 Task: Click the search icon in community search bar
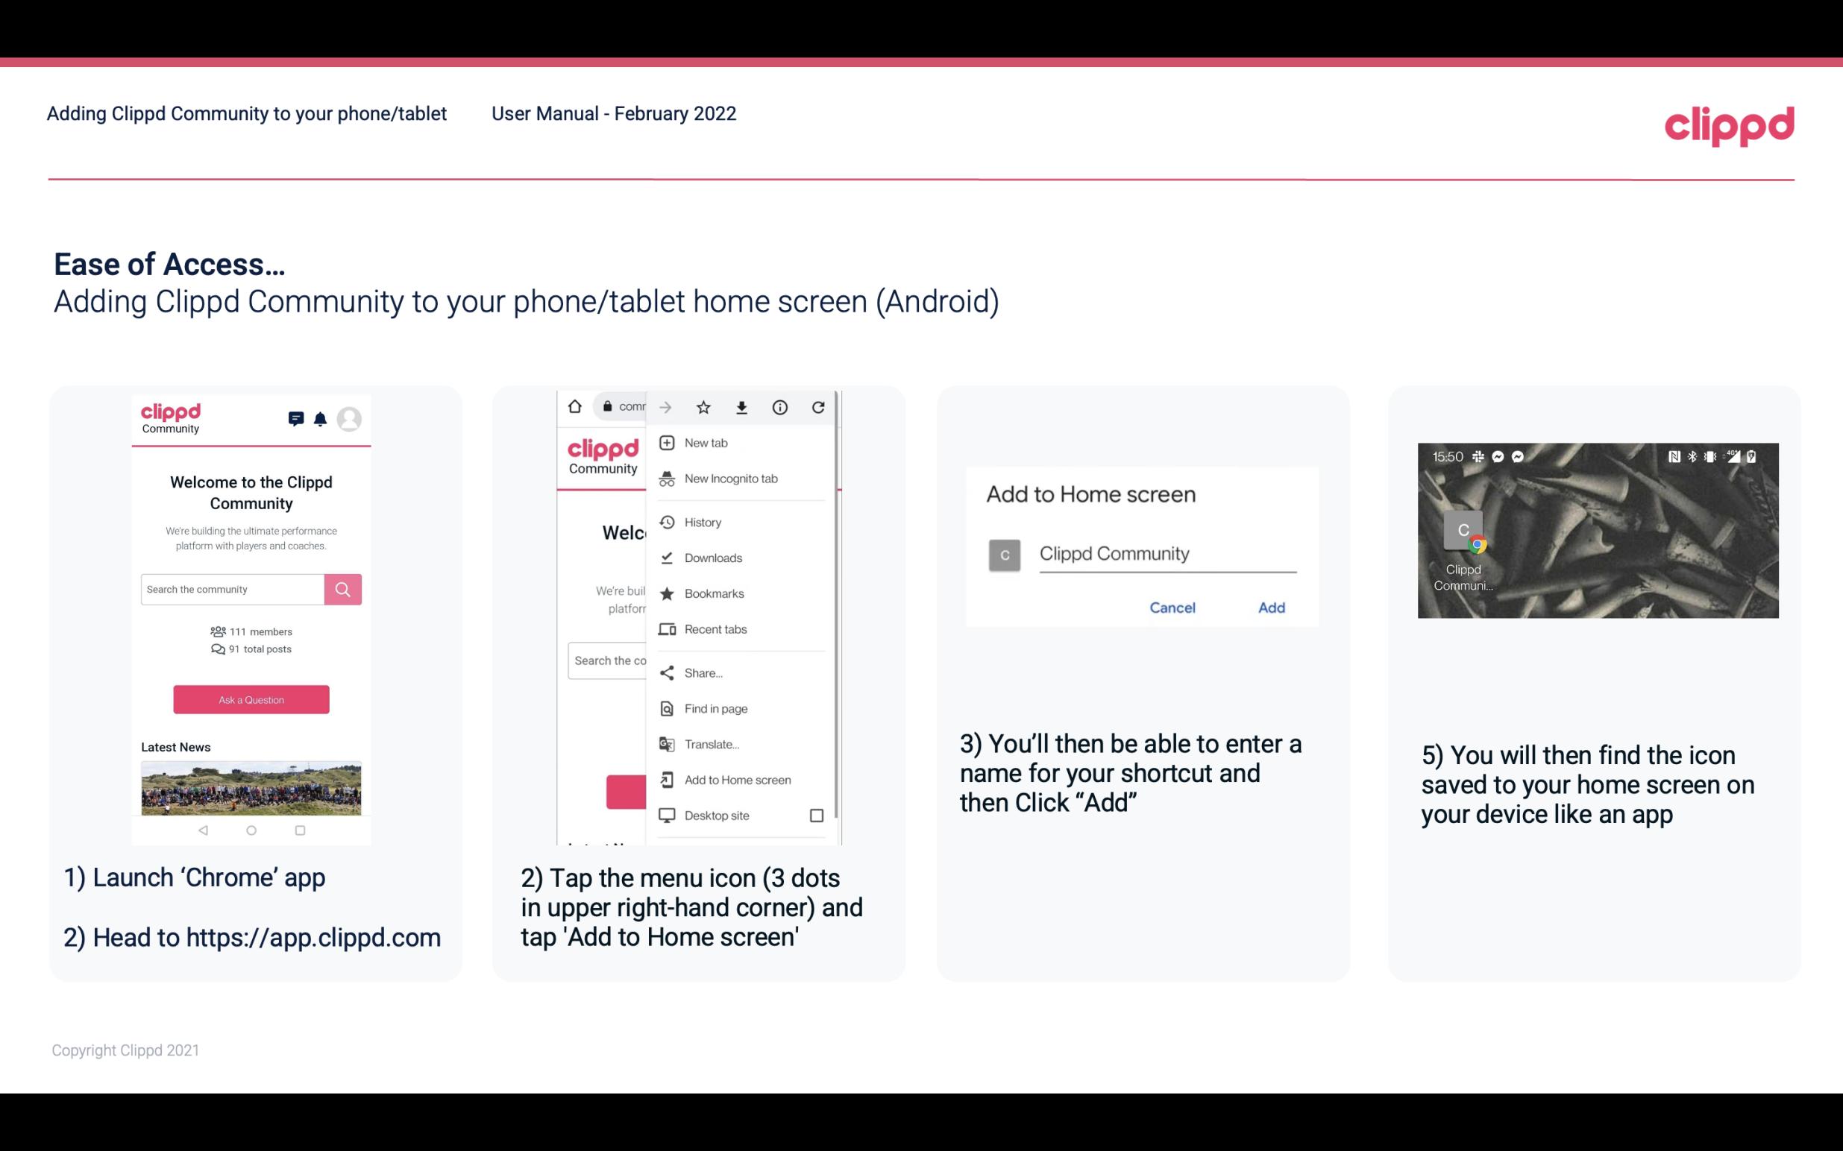[342, 589]
